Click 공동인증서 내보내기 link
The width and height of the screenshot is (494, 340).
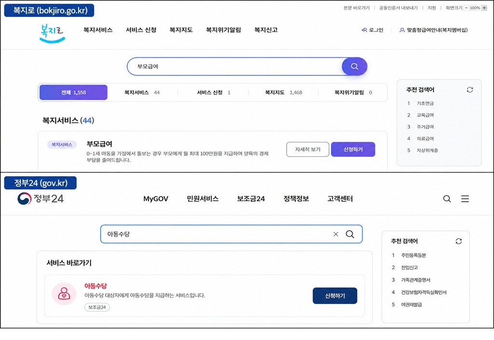tap(398, 8)
